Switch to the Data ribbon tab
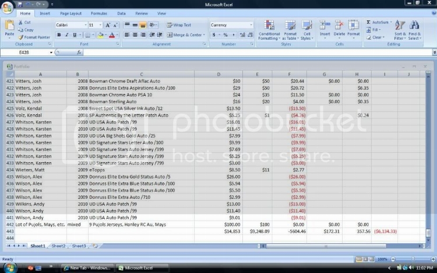The width and height of the screenshot is (437, 273). click(x=121, y=13)
